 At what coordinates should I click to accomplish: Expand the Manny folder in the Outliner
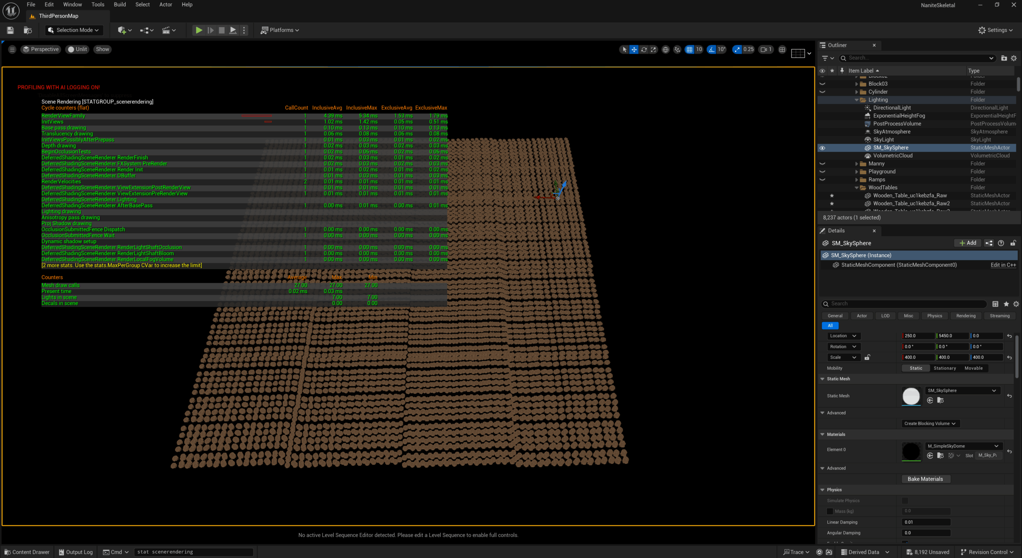tap(856, 164)
